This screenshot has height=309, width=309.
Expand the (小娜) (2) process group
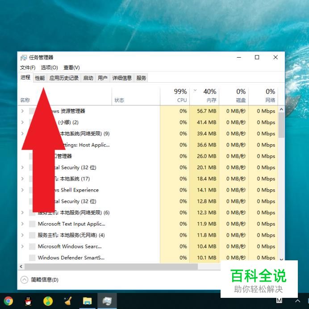[x=22, y=122]
